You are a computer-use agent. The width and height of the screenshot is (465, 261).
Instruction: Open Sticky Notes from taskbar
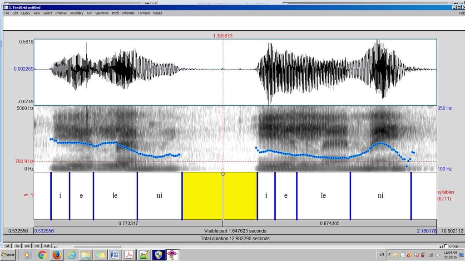[100, 255]
